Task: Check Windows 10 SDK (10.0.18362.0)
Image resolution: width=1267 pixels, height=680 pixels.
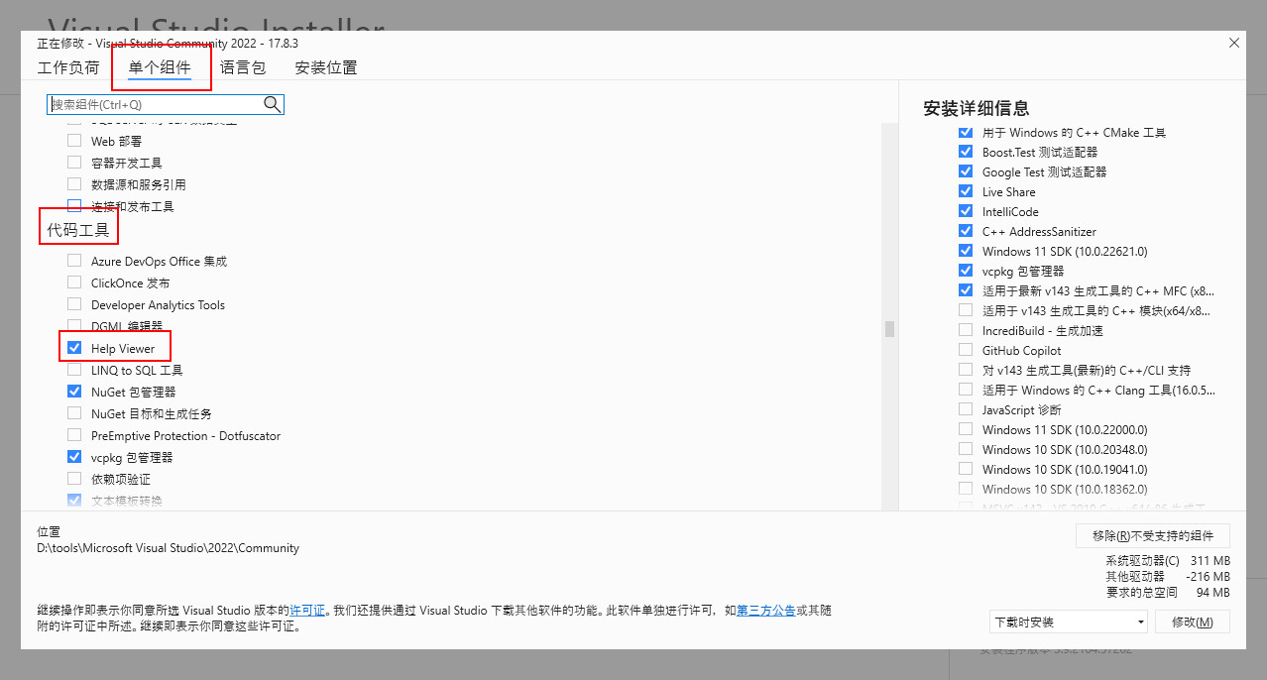Action: pyautogui.click(x=966, y=489)
